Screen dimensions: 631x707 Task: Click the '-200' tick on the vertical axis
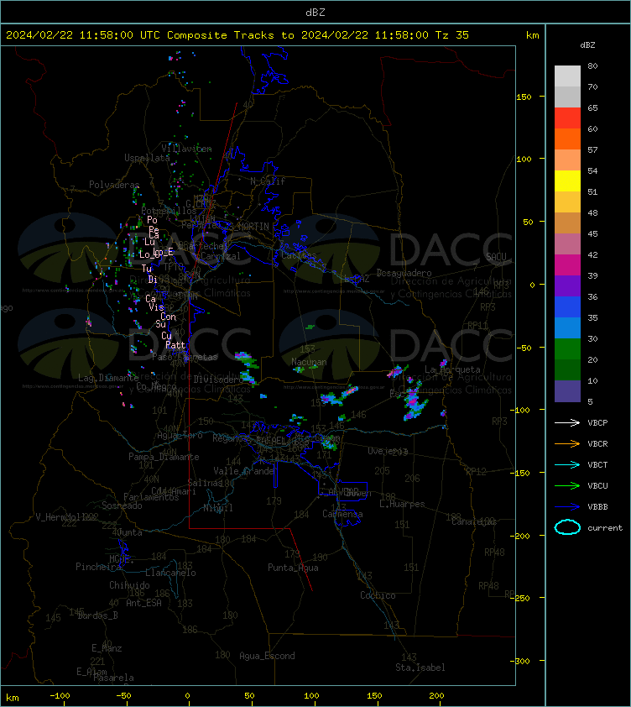pos(521,536)
